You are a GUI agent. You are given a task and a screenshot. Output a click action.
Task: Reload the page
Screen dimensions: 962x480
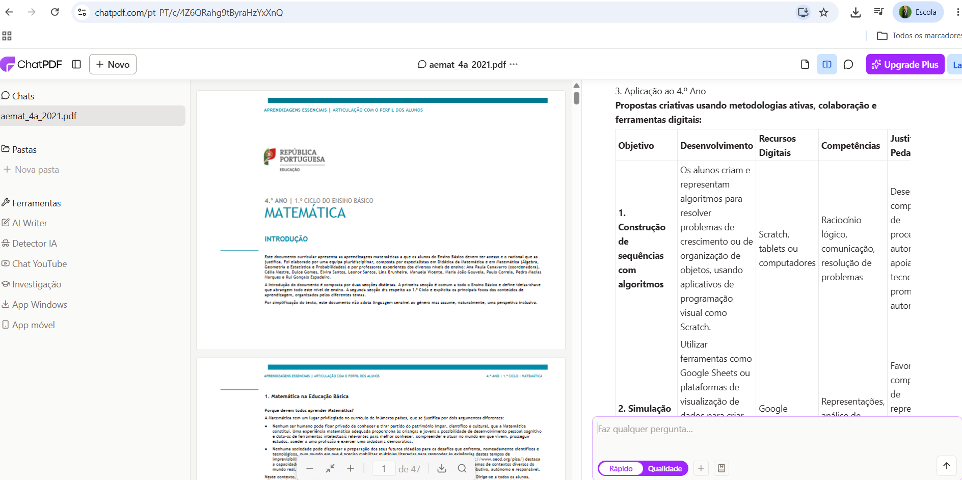[55, 12]
